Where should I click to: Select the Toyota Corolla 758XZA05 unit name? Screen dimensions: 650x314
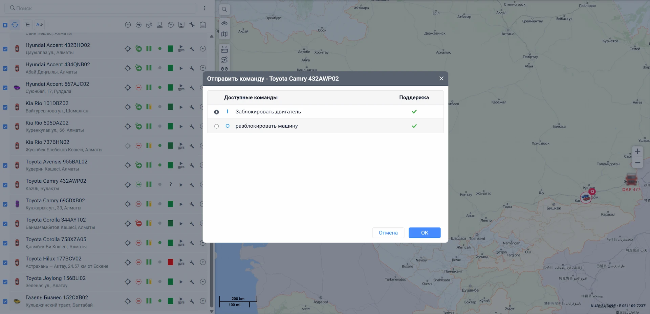(x=56, y=240)
